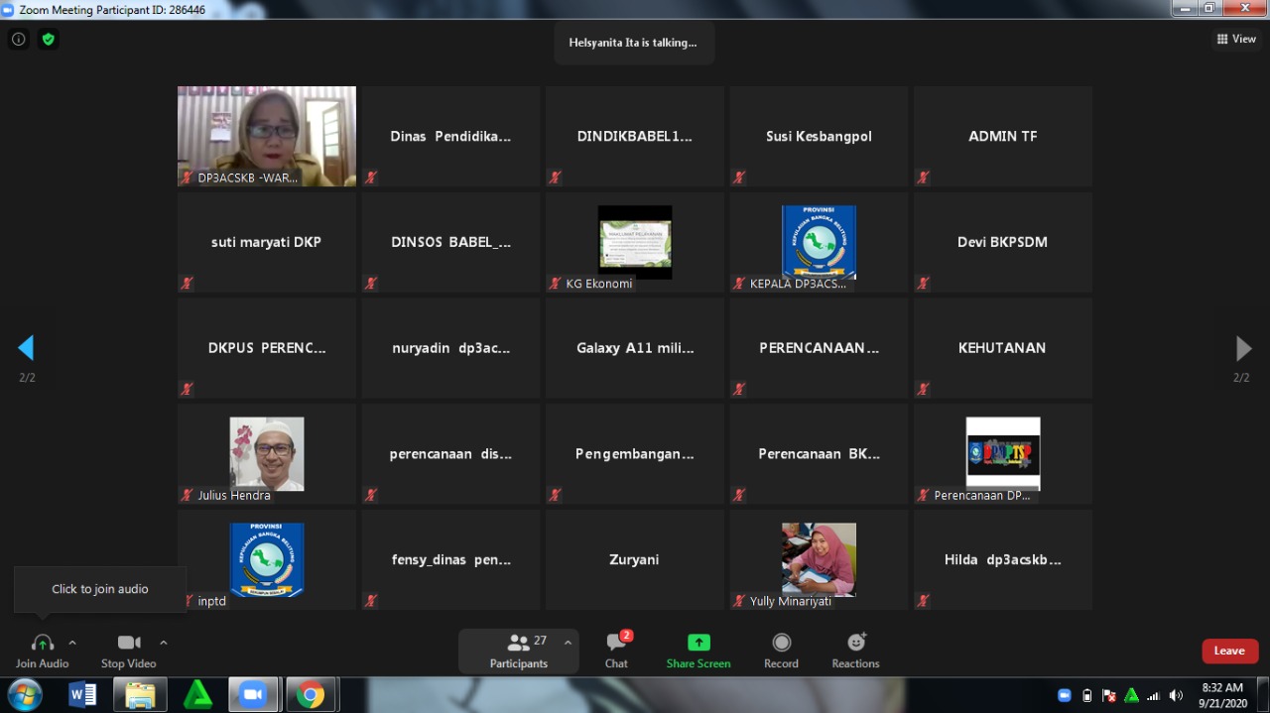Click the gray right page arrow
This screenshot has width=1270, height=713.
1242,348
